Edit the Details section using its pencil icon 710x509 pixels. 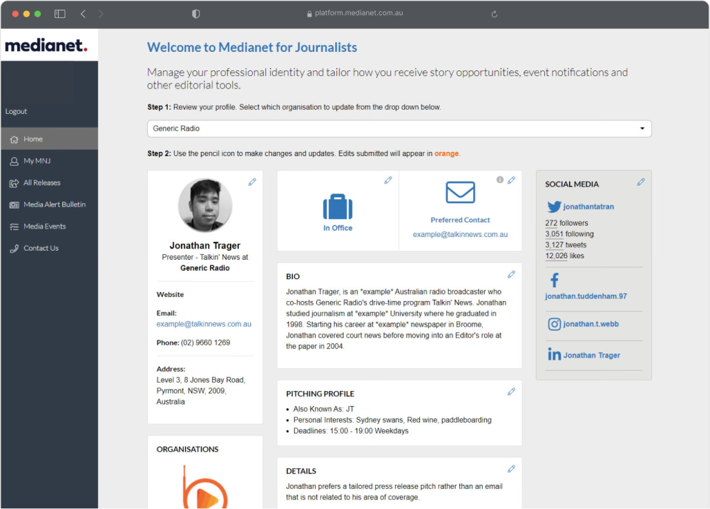pyautogui.click(x=511, y=469)
